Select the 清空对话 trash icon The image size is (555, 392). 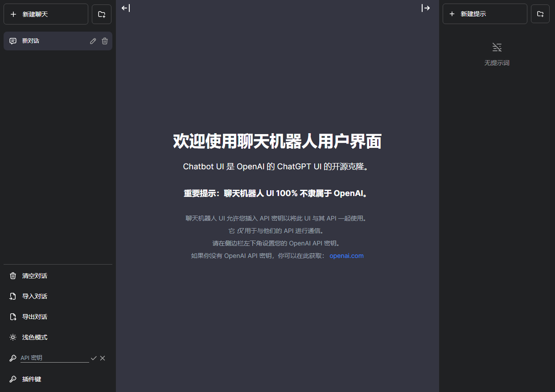click(13, 275)
